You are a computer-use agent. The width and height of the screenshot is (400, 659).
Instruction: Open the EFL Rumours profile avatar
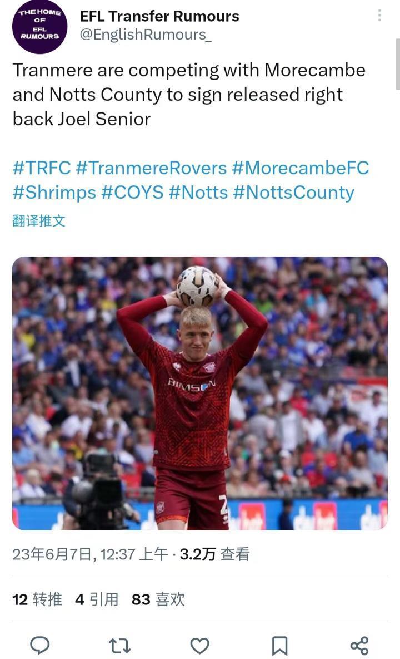pyautogui.click(x=40, y=27)
